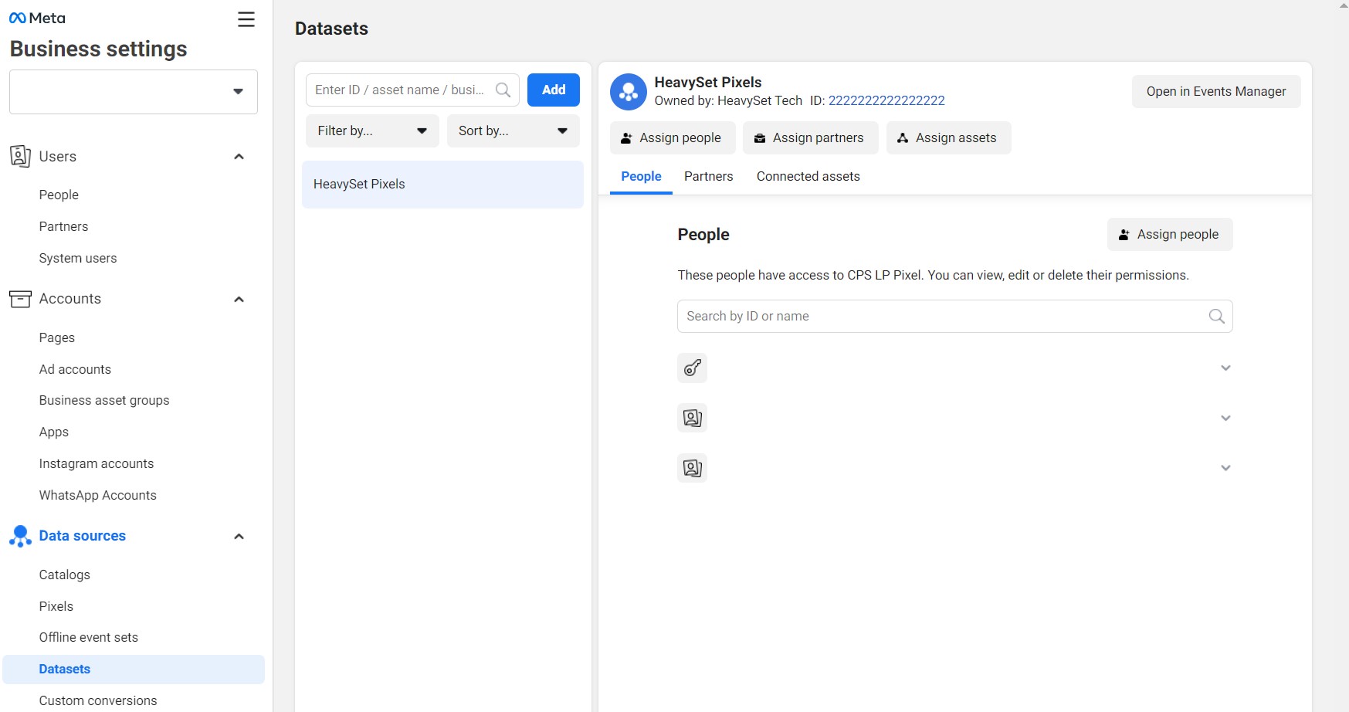Open Business asset groups

pos(104,400)
